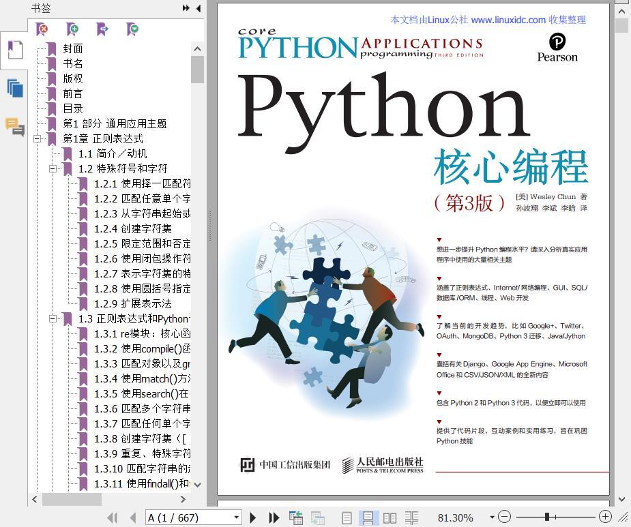Jump to bookmark 1.3.5 使用search()
Screen dimensions: 631x527
pos(143,394)
